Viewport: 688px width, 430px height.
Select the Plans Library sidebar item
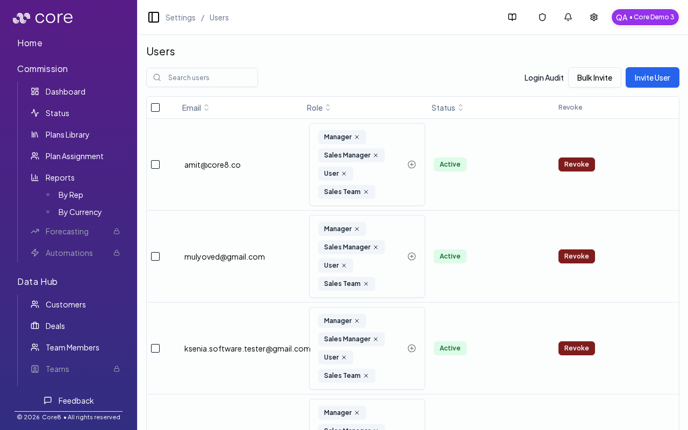(67, 134)
